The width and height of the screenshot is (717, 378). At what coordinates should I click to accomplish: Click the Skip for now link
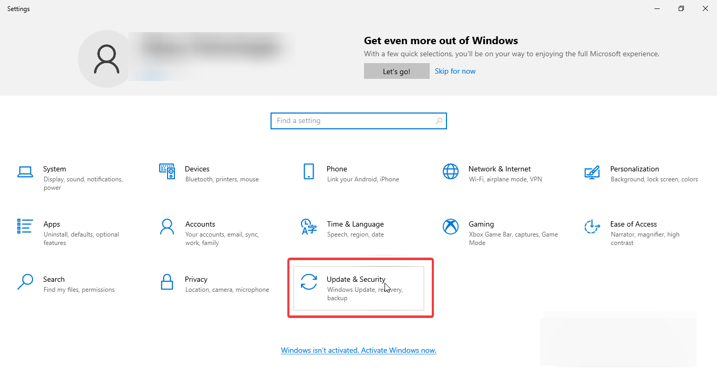pos(455,71)
